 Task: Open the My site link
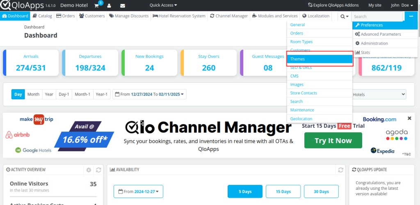coord(375,5)
